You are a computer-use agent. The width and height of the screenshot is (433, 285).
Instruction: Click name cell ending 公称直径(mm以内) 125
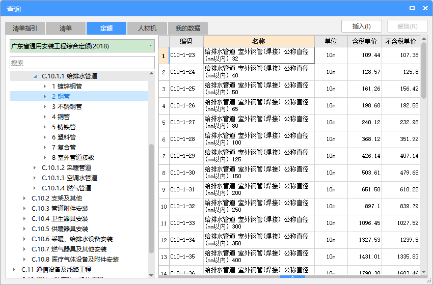[x=259, y=156]
